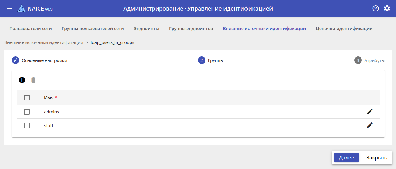Click the Закрыть button
The width and height of the screenshot is (396, 169).
[x=376, y=158]
